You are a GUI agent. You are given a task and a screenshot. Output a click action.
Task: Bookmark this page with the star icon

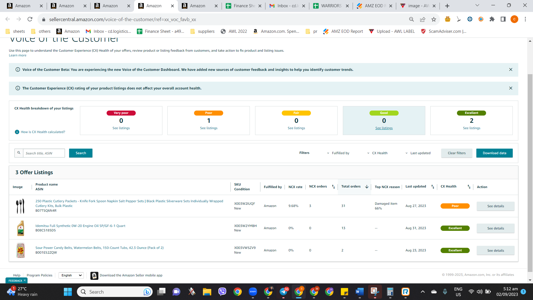tap(434, 19)
